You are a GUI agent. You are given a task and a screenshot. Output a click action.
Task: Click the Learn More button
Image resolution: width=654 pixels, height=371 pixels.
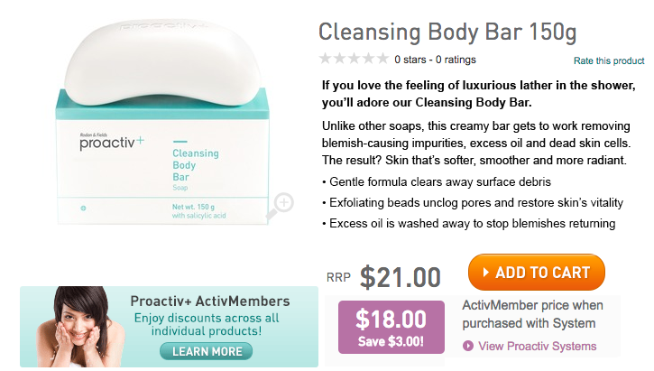pos(206,351)
